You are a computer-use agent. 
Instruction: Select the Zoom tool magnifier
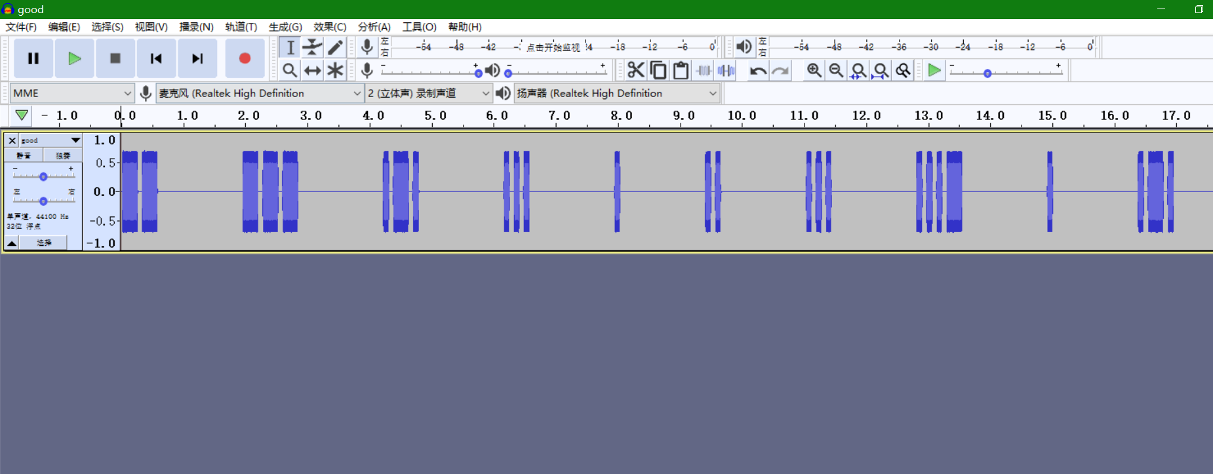pyautogui.click(x=290, y=70)
